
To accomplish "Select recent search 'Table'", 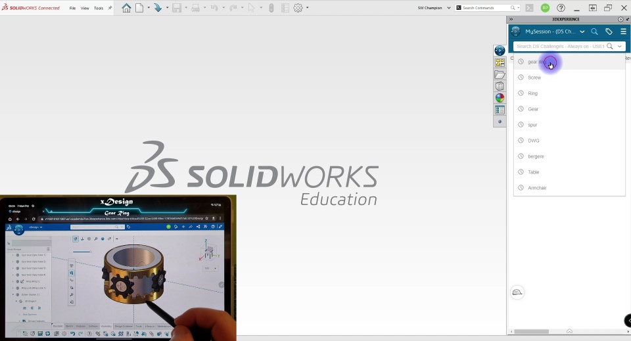I will tap(569, 172).
